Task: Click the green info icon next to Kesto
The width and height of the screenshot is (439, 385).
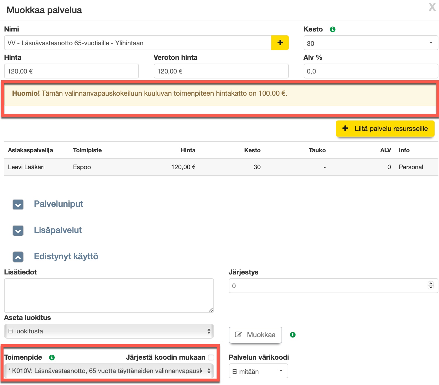Action: point(332,29)
